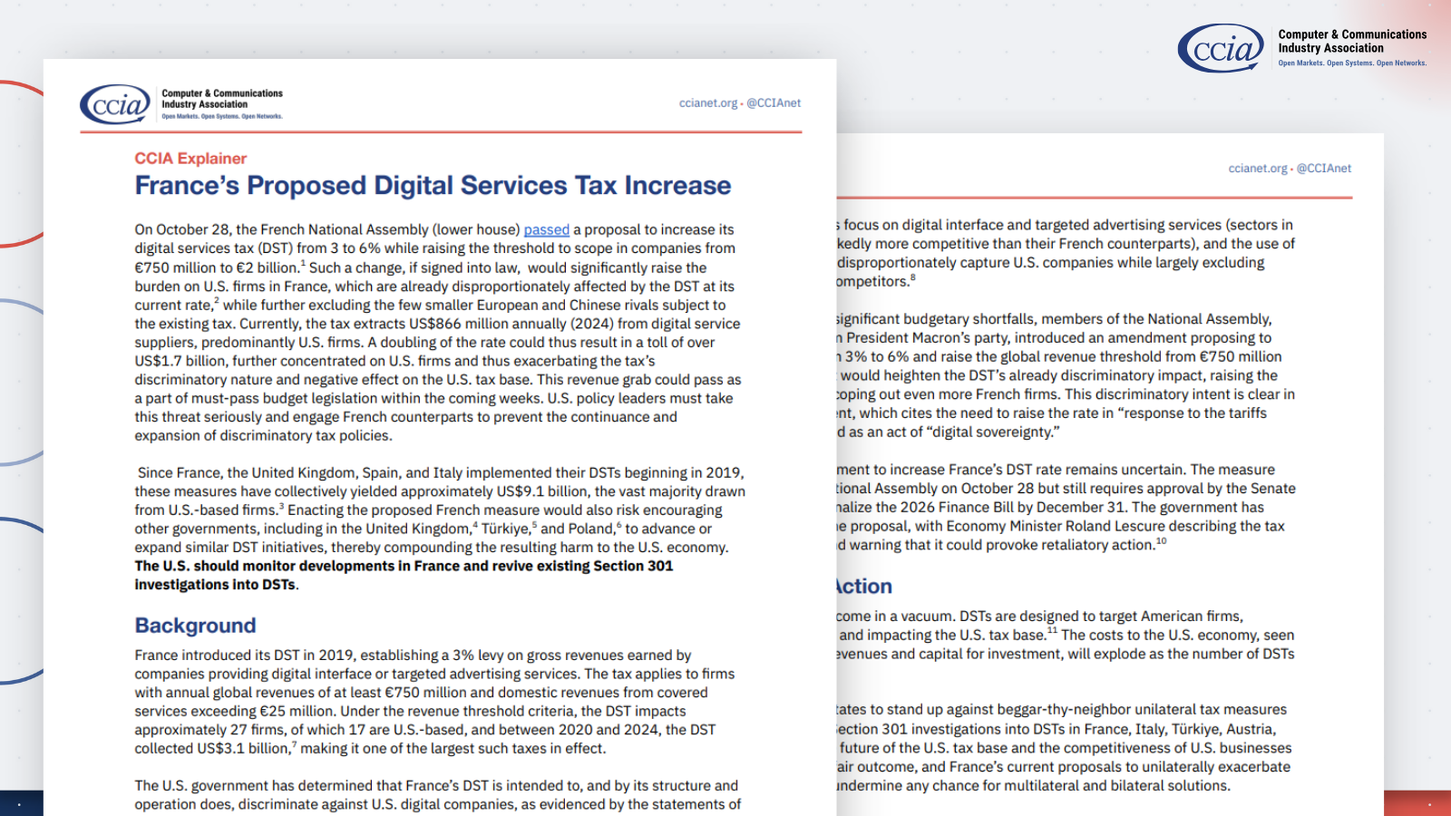
Task: Open footnote 6 after "Poland"
Action: (x=619, y=525)
